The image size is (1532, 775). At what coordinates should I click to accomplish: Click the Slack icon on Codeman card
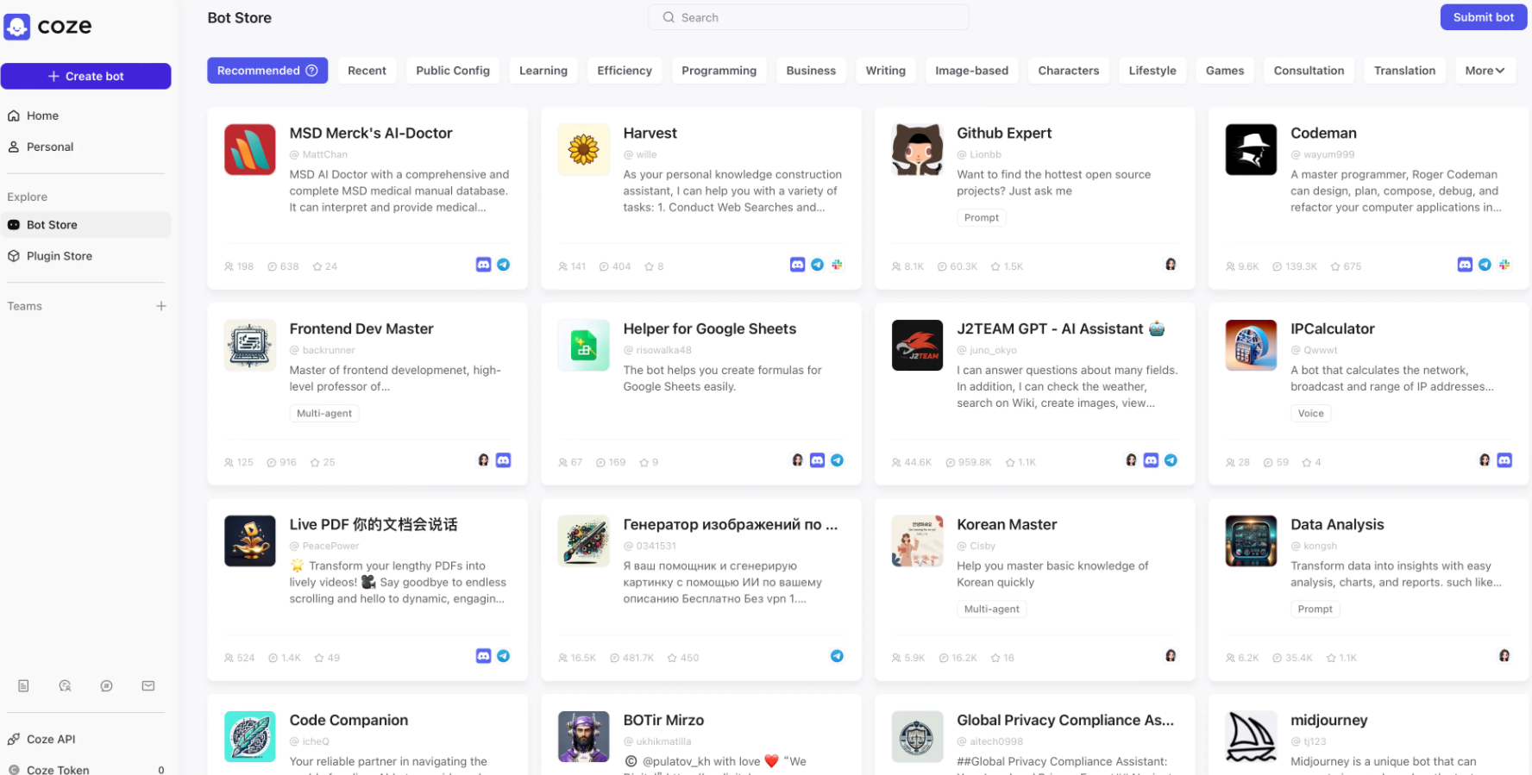1504,265
